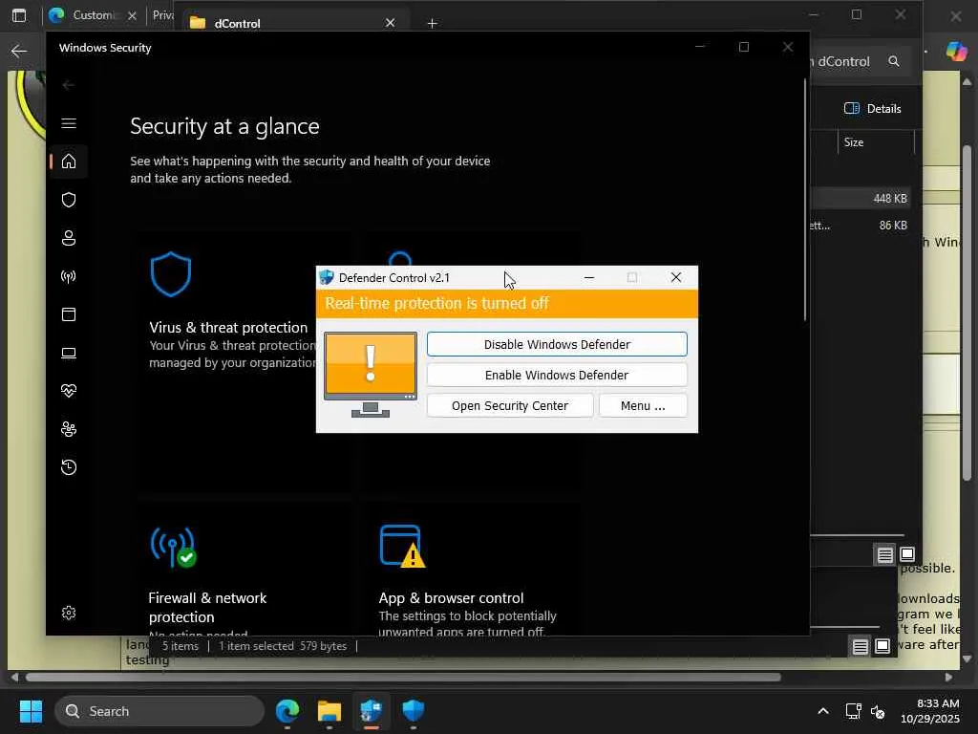Screen dimensions: 978x734
Task: Click '5 items' in File Explorer status bar
Action: (x=181, y=646)
